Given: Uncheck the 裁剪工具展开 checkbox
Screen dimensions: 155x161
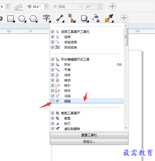Looking at the screenshot, I should [x=52, y=113].
